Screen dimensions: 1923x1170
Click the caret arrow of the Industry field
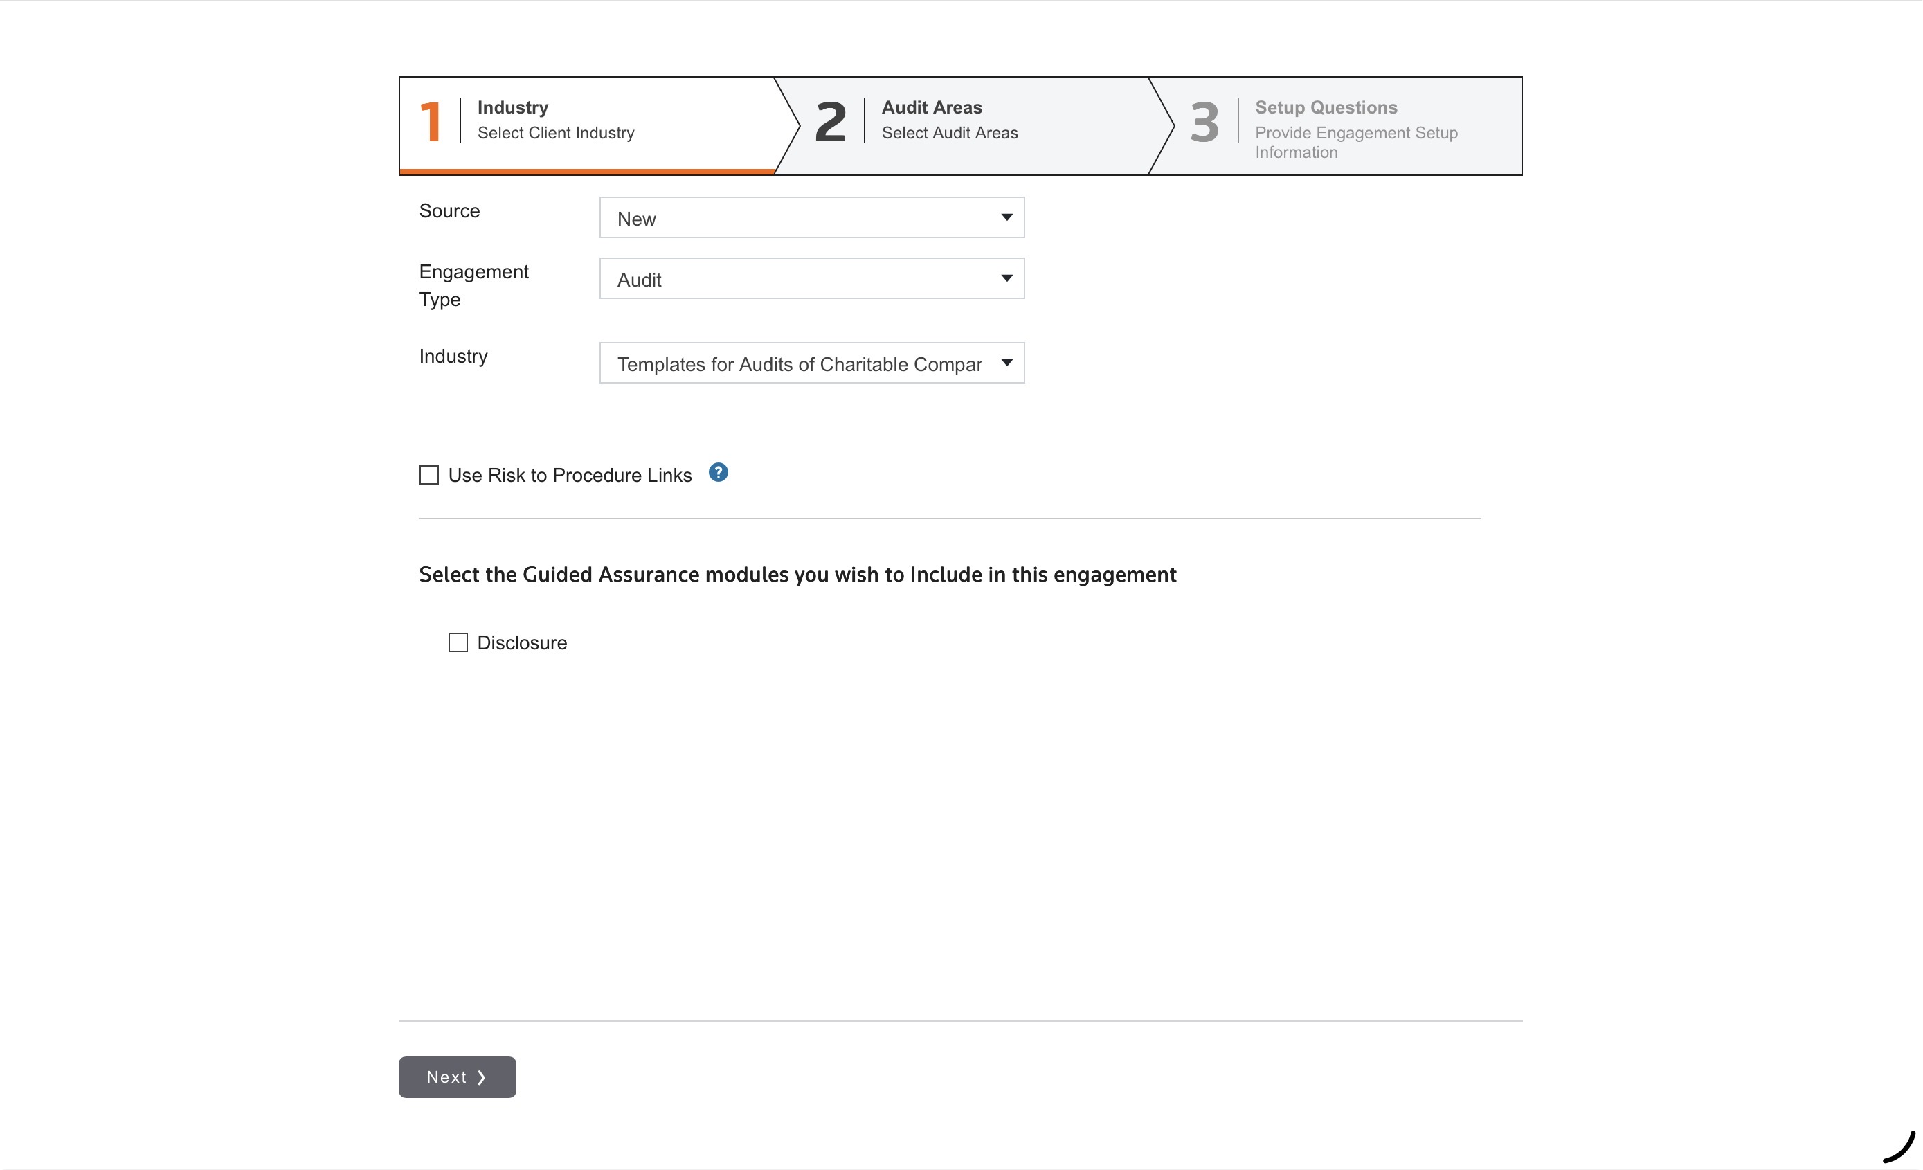coord(1006,362)
